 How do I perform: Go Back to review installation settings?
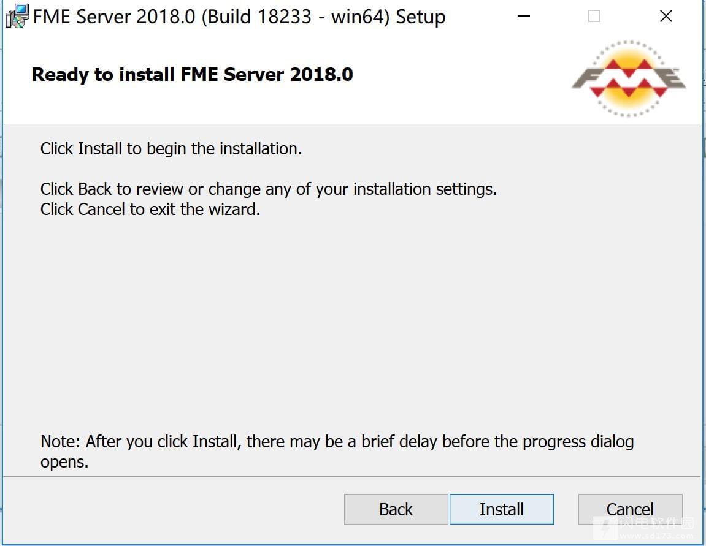click(x=396, y=509)
